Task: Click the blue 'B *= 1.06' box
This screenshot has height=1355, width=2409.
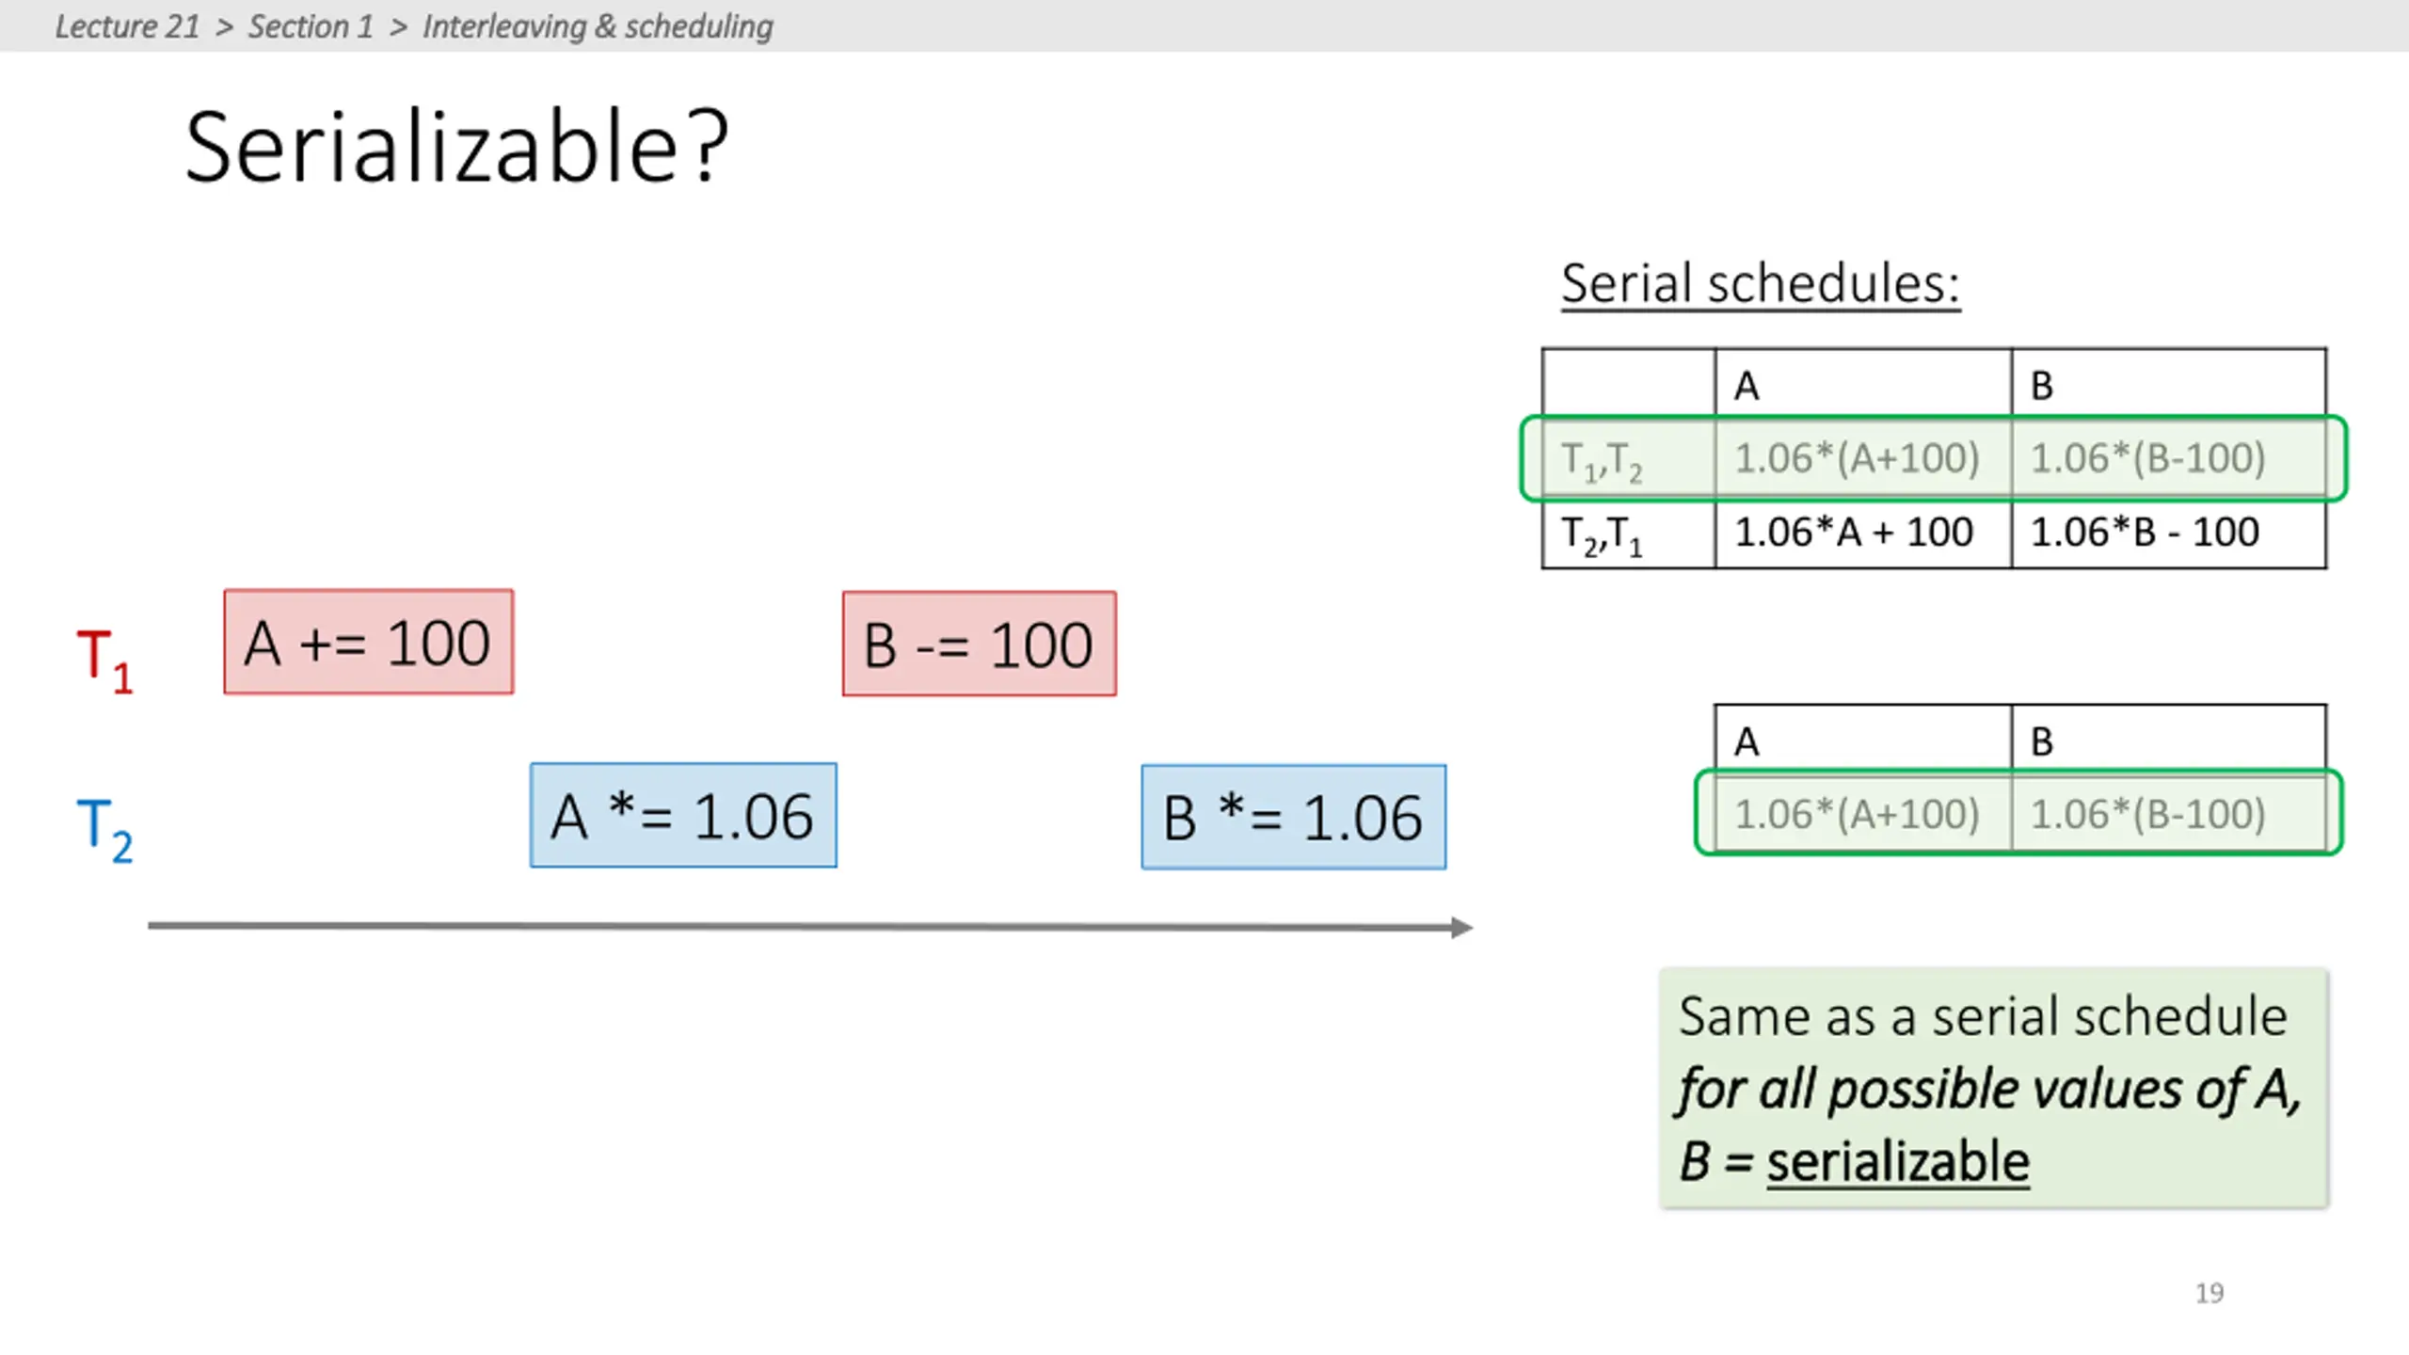Action: 1294,818
